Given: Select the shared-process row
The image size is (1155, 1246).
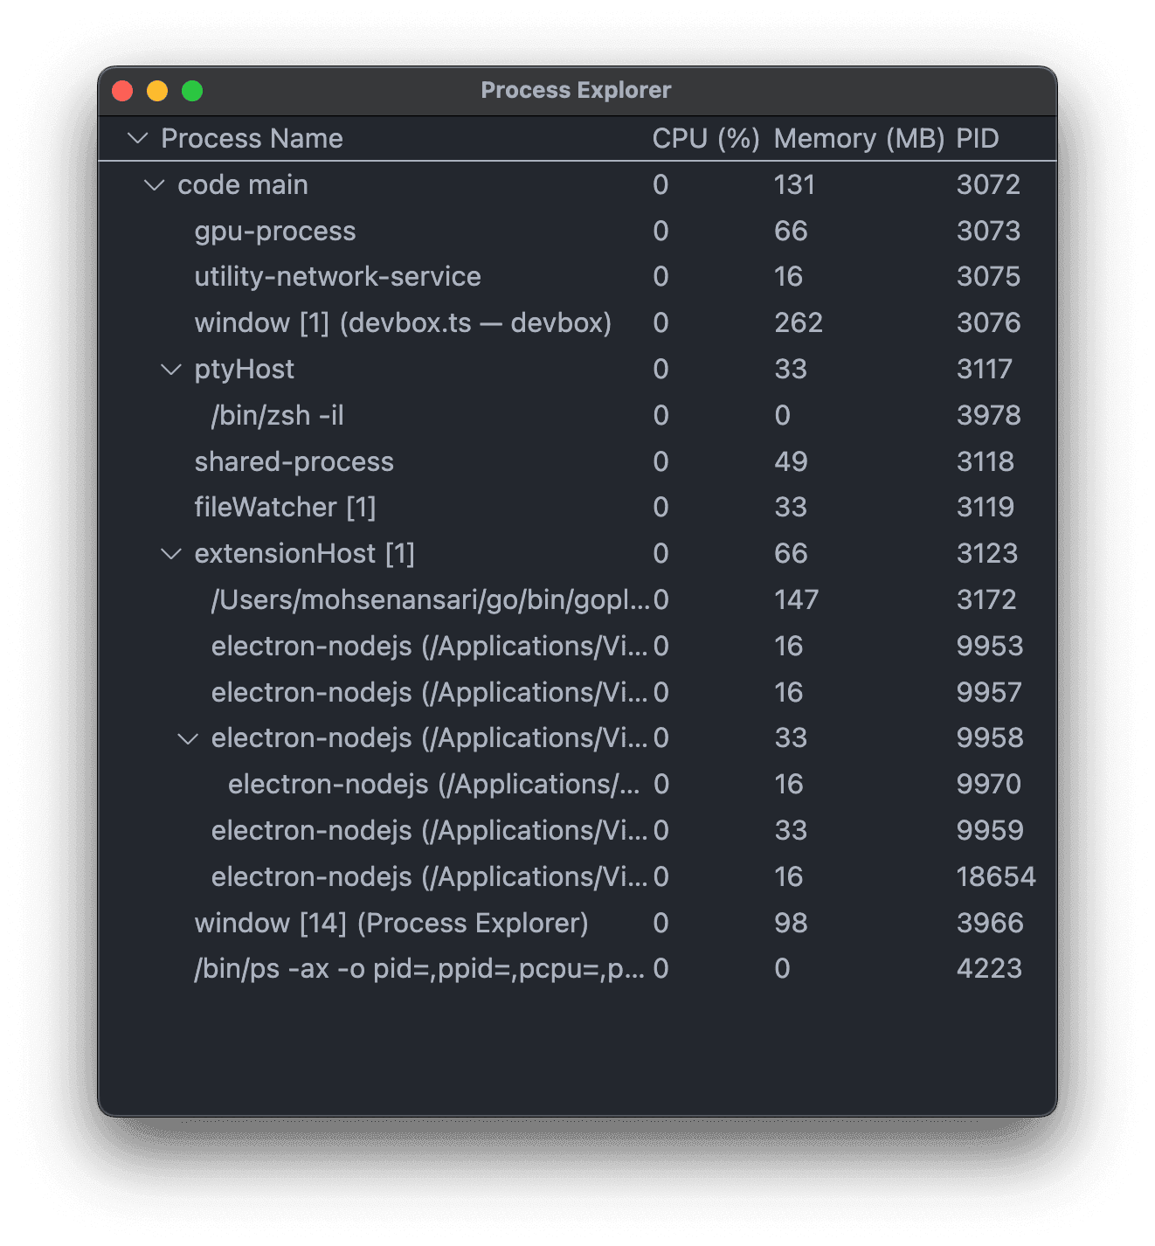Looking at the screenshot, I should 577,462.
